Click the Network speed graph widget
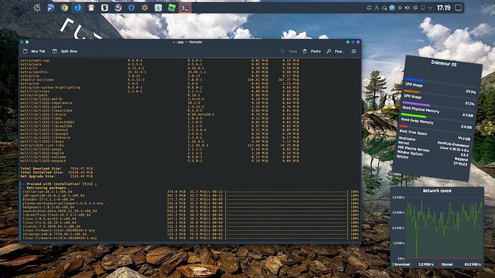The height and width of the screenshot is (278, 495). click(x=437, y=227)
